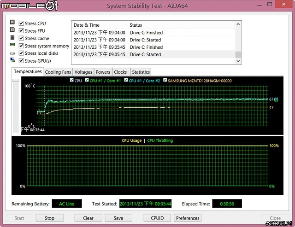Uncheck the Stress CPU checkbox

pos(21,23)
